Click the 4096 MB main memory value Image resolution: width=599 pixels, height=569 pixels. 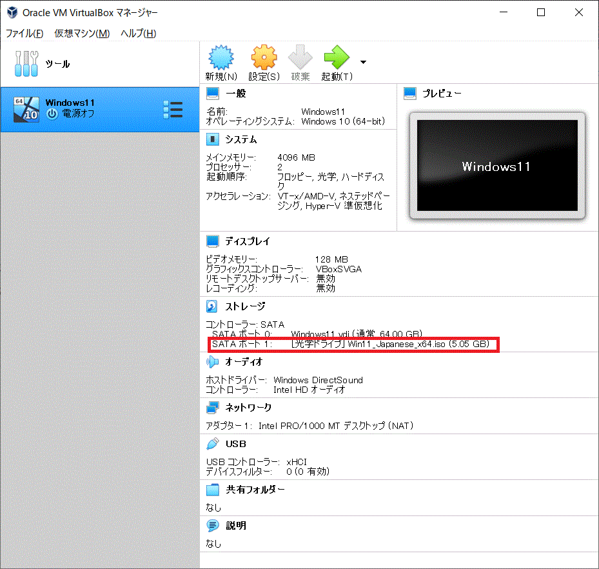click(x=296, y=157)
